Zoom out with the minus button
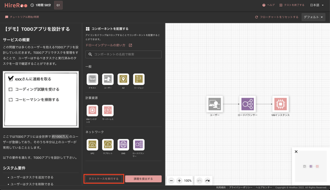The height and width of the screenshot is (190, 330). coord(171,180)
